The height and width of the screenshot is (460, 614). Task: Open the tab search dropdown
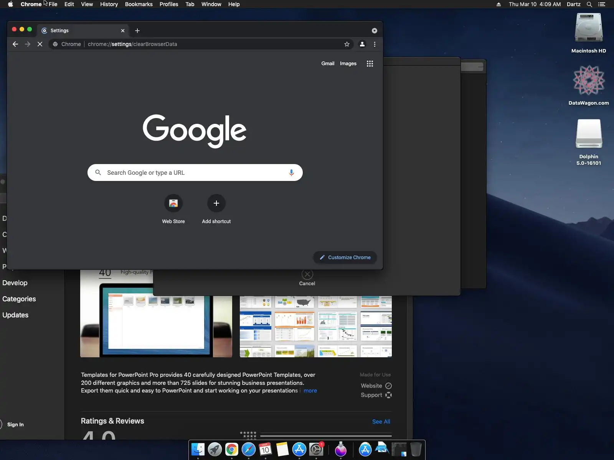pos(375,31)
